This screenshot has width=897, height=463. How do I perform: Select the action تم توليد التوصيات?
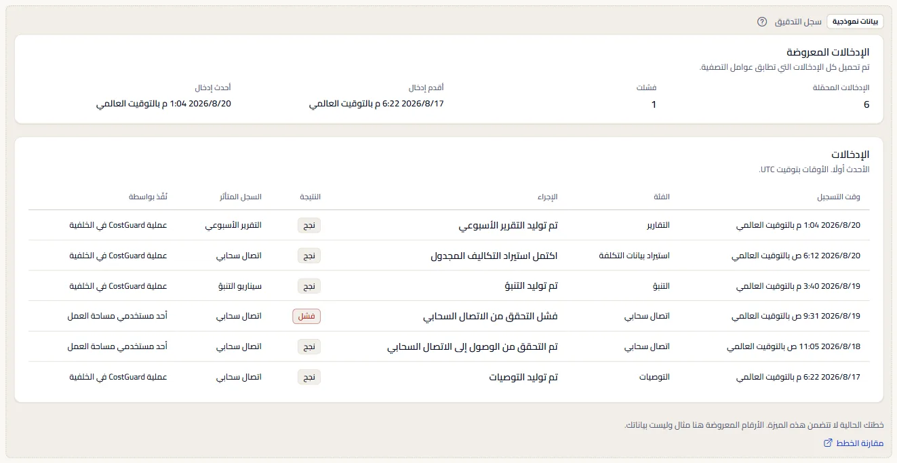coord(523,377)
